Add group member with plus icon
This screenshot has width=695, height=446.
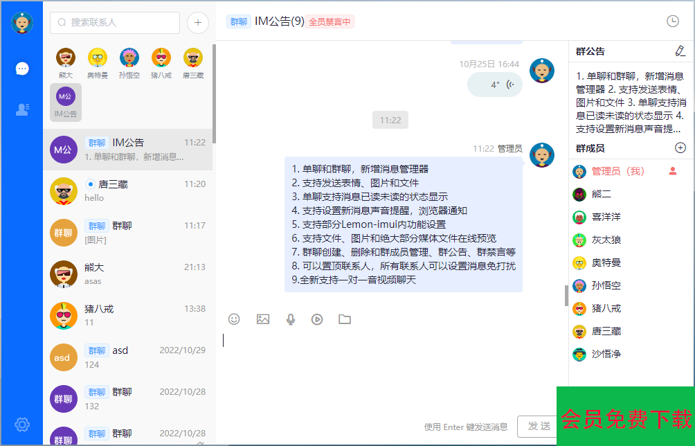click(680, 148)
